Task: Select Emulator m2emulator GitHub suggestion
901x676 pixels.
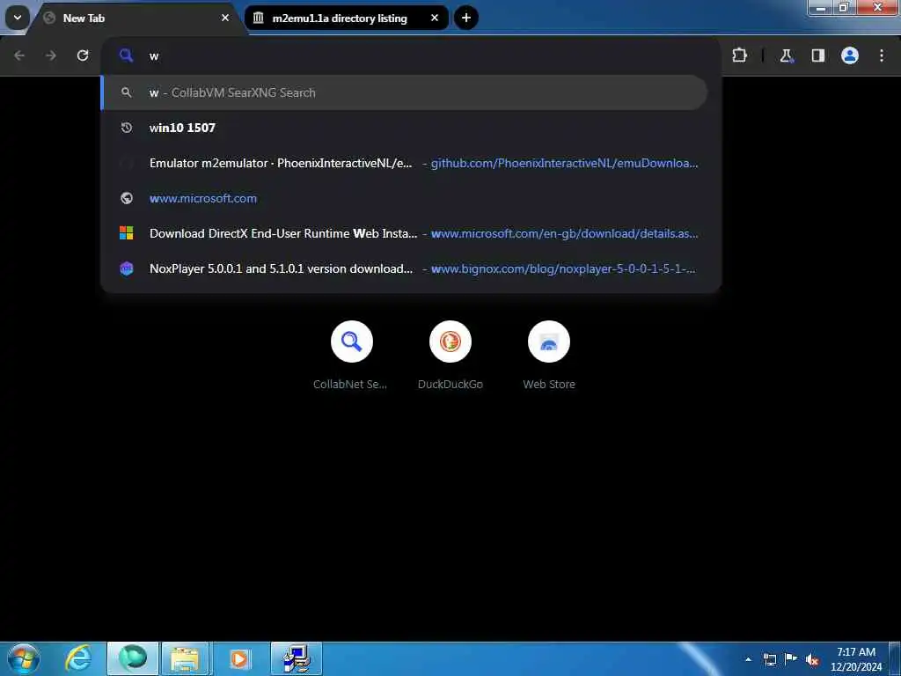Action: pos(405,163)
